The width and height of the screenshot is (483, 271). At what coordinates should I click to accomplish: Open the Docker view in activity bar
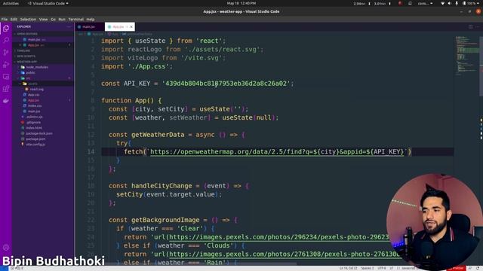tap(6, 101)
